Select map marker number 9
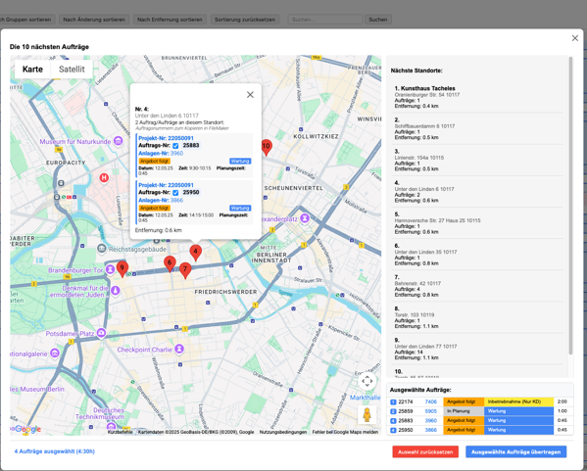The image size is (587, 471). click(122, 268)
